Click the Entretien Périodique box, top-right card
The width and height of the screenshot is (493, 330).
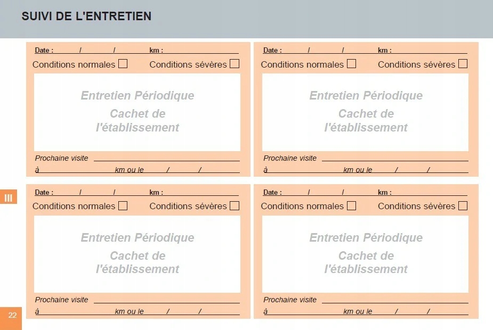click(x=366, y=112)
